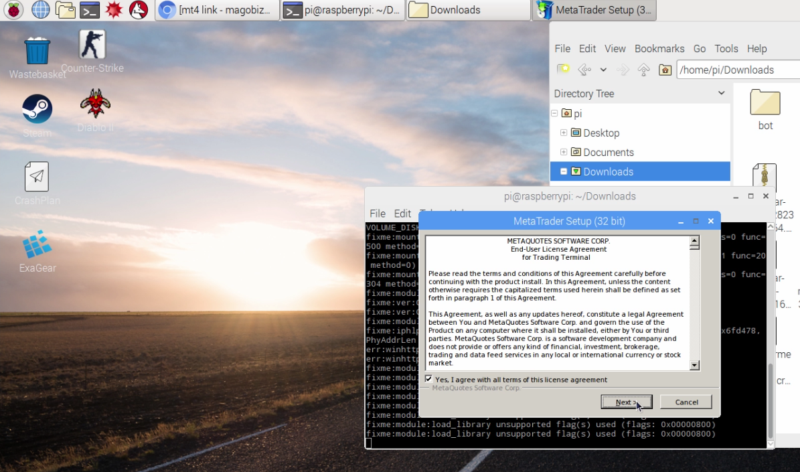Click license text scroll down arrow

[694, 365]
